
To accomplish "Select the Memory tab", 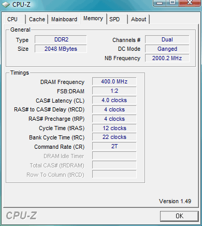I will 93,19.
